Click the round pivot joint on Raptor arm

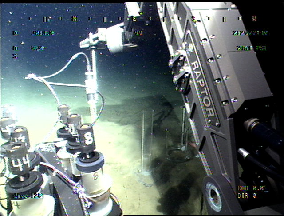tap(216, 196)
